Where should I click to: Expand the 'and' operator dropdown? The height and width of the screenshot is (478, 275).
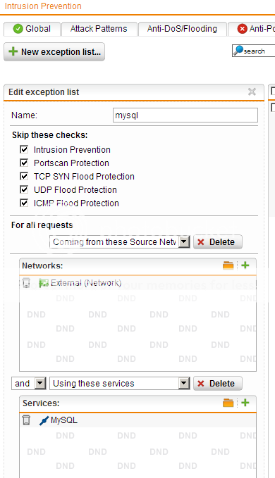[x=29, y=383]
